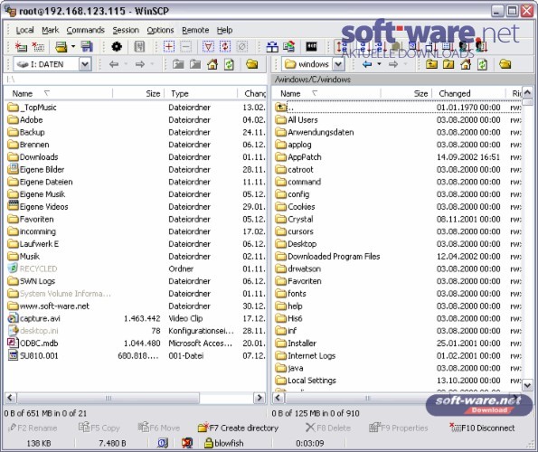This screenshot has height=452, width=538.
Task: Click remote panel open directory folder icon
Action: click(505, 64)
